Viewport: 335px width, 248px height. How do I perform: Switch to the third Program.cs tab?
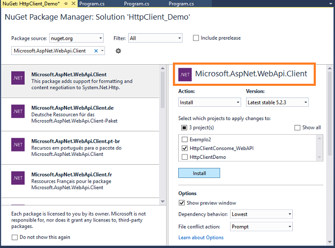pyautogui.click(x=181, y=3)
